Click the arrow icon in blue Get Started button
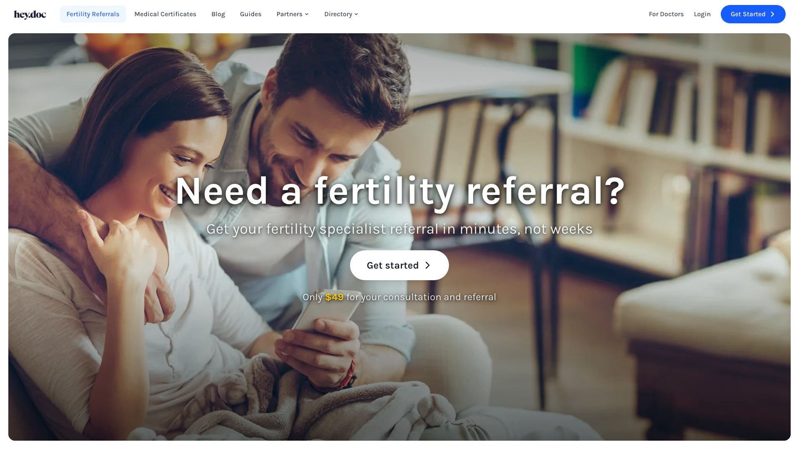Image resolution: width=799 pixels, height=449 pixels. click(772, 14)
